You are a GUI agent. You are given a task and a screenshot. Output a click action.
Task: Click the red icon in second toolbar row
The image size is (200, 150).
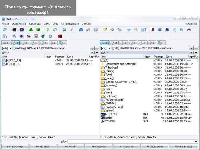coord(60,36)
